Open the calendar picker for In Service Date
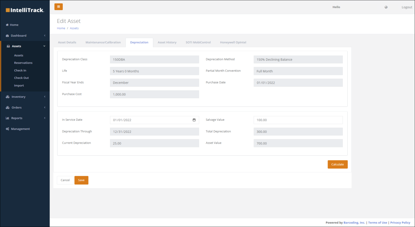 pos(194,120)
